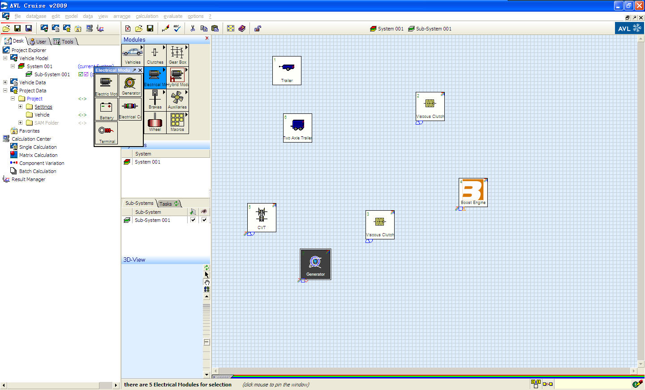
Task: Expand the Vehicle Data tree node
Action: click(5, 82)
